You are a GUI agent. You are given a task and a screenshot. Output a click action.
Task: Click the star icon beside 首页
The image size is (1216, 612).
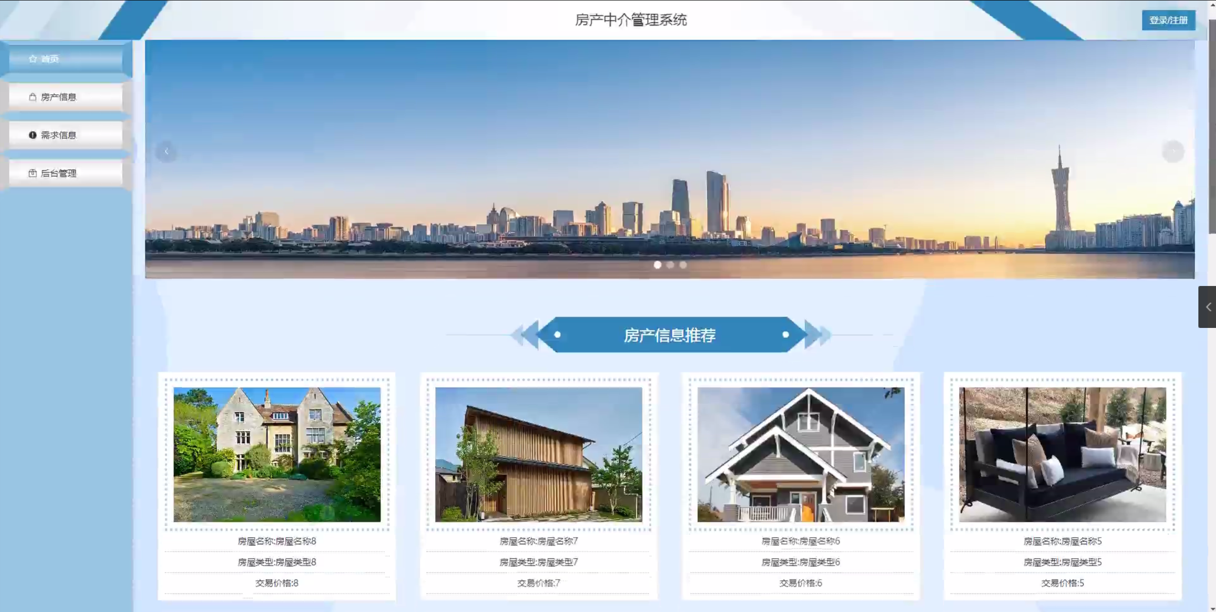pos(32,59)
